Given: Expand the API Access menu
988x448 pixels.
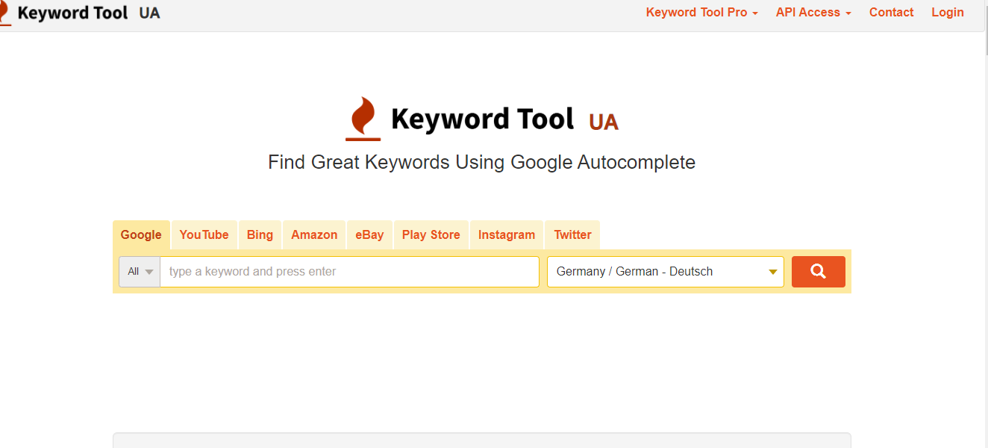Looking at the screenshot, I should 813,13.
